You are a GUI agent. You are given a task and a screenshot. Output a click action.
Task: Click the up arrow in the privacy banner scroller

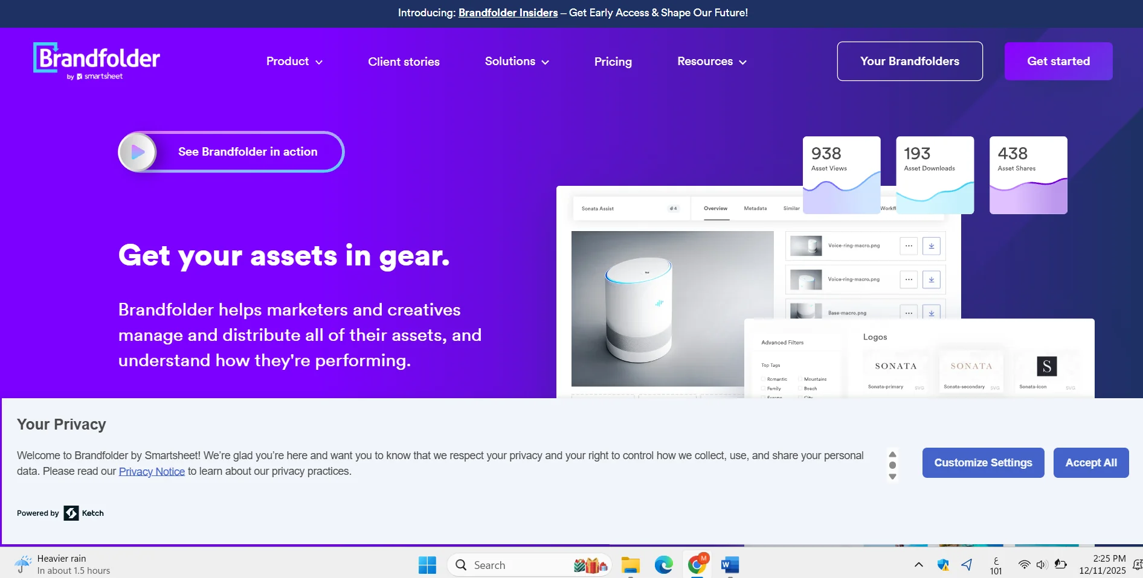(x=892, y=454)
